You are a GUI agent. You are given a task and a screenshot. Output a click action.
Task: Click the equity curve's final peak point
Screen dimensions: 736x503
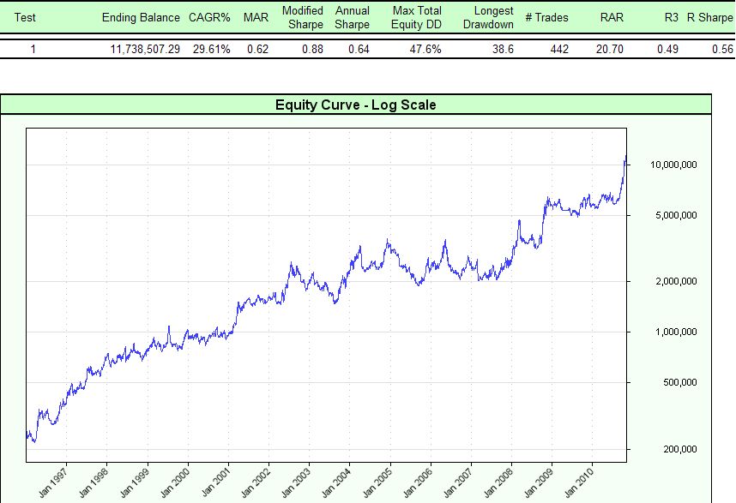pos(626,157)
